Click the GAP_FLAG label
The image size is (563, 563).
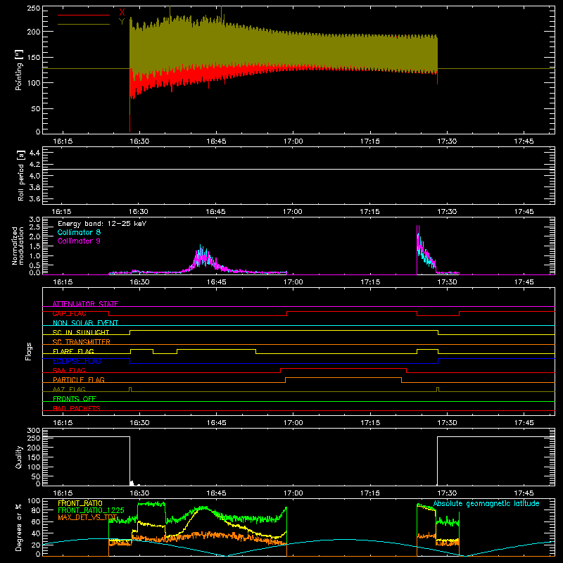tap(69, 313)
